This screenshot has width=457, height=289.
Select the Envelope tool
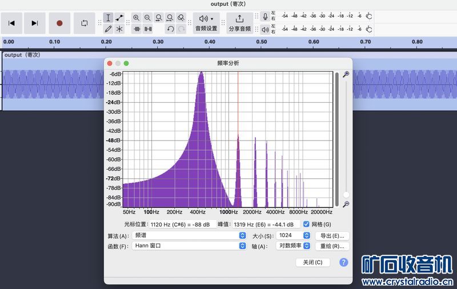point(119,18)
